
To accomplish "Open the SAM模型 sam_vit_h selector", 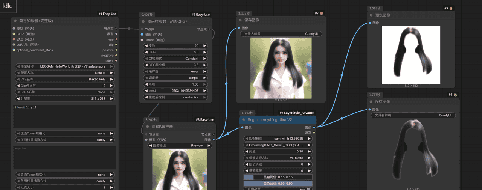I will tap(278, 139).
